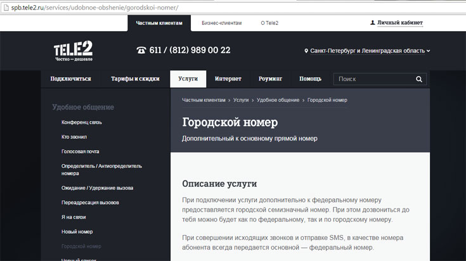Click the user icon for Личный кабинет

point(372,23)
